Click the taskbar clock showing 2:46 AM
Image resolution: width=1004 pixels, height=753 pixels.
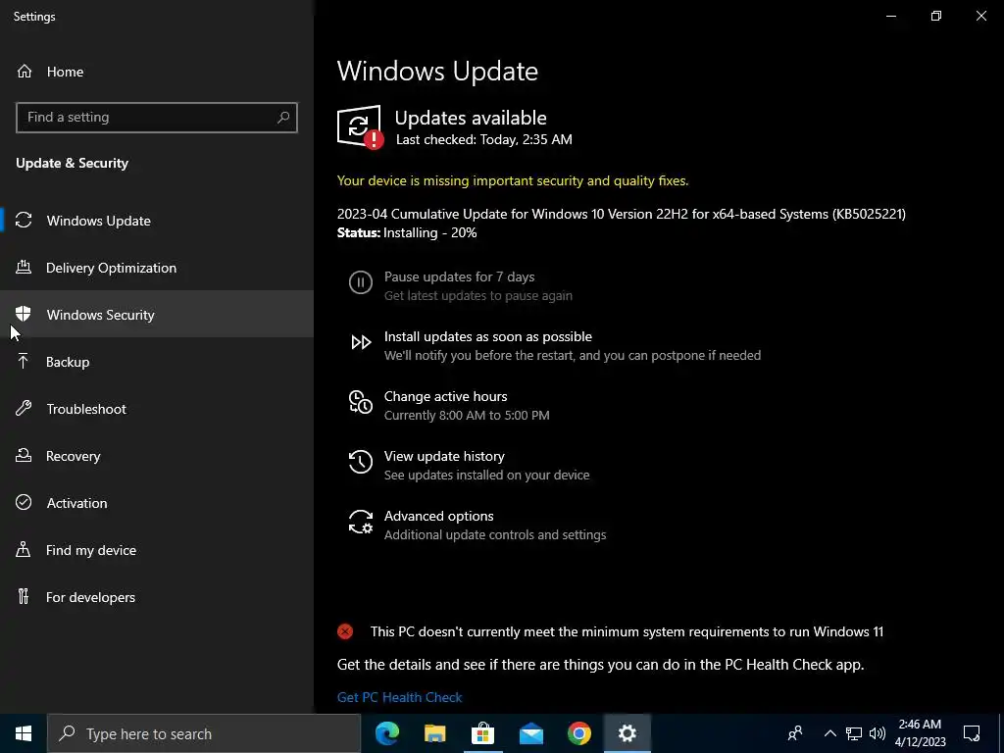tap(920, 733)
